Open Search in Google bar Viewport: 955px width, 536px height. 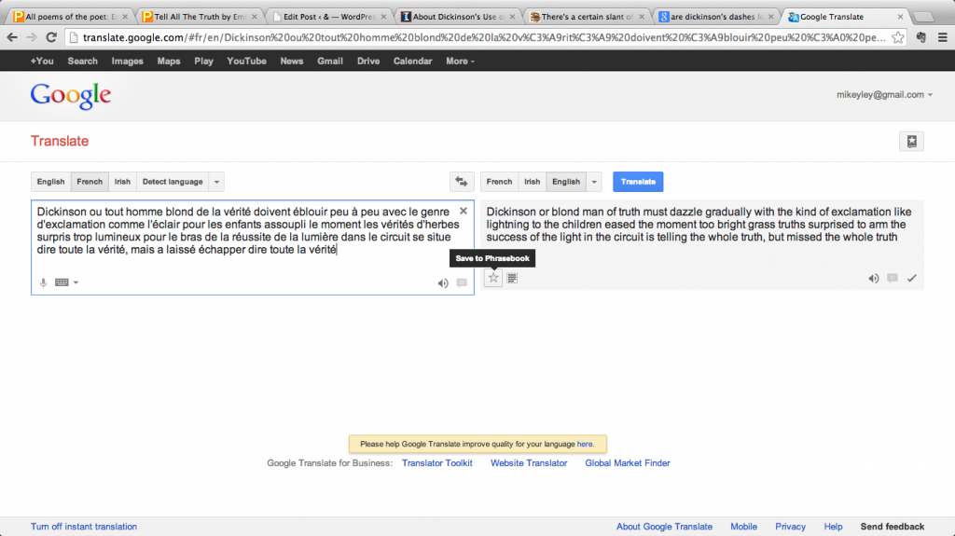82,61
